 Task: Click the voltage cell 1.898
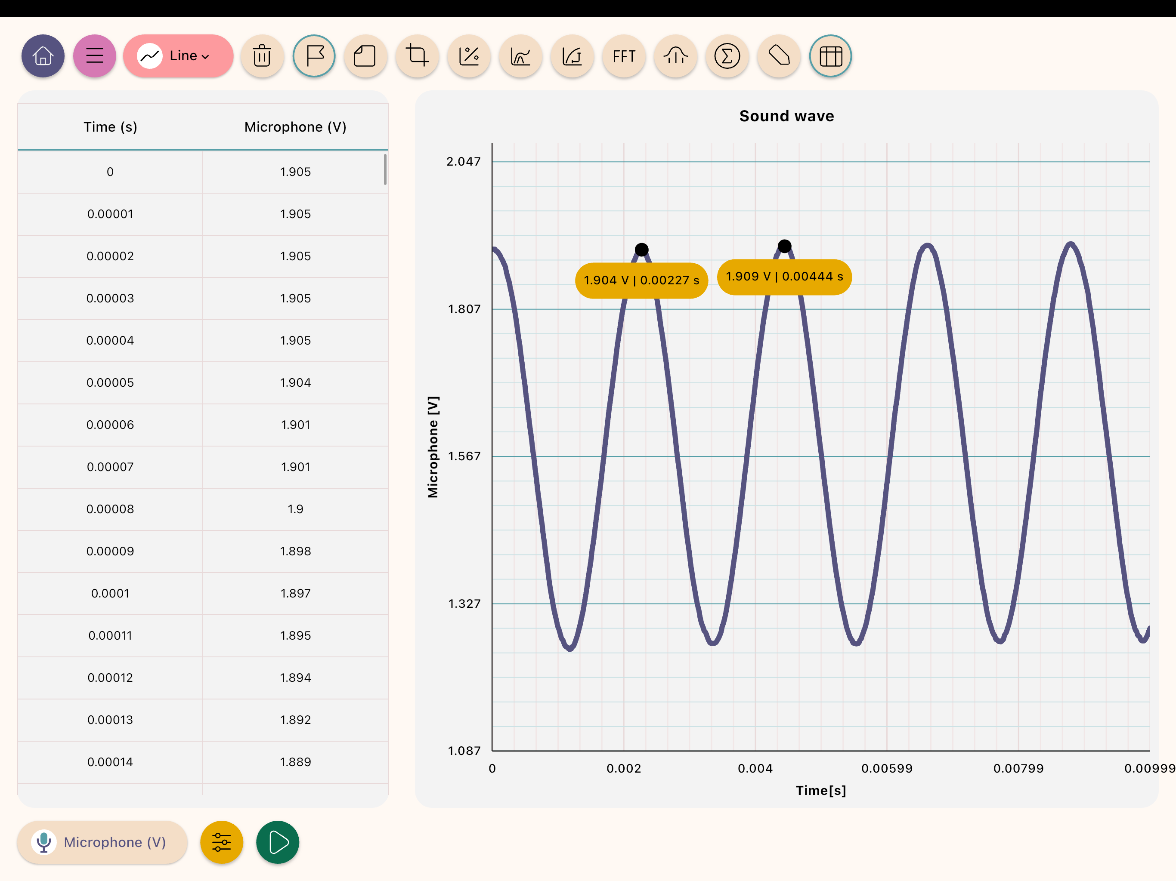(296, 551)
